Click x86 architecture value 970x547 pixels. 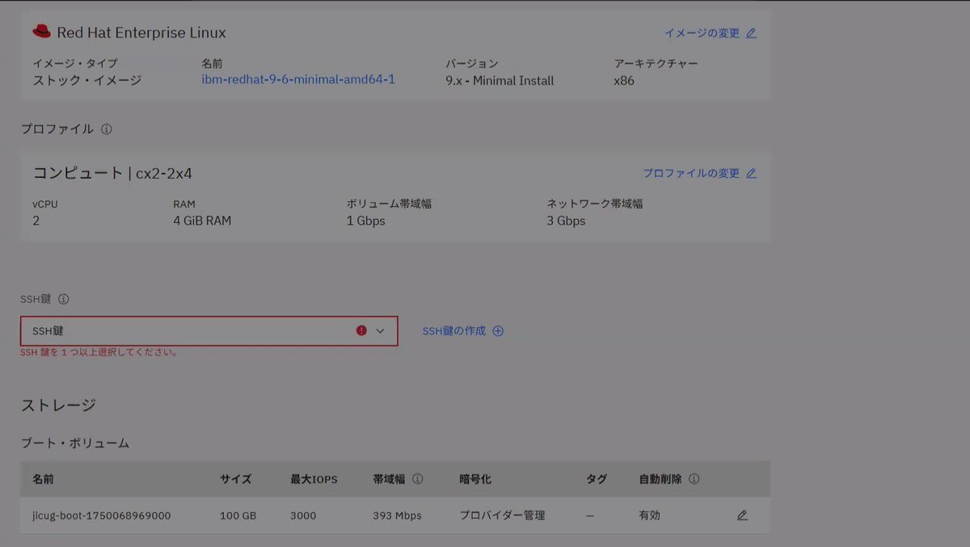coord(624,81)
